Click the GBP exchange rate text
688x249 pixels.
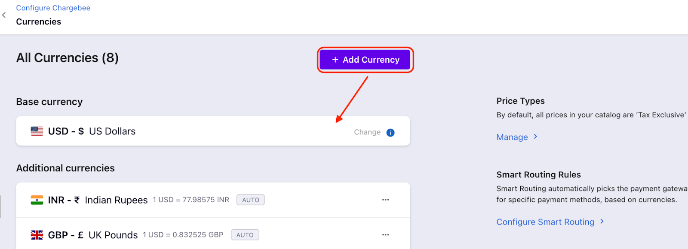[183, 235]
